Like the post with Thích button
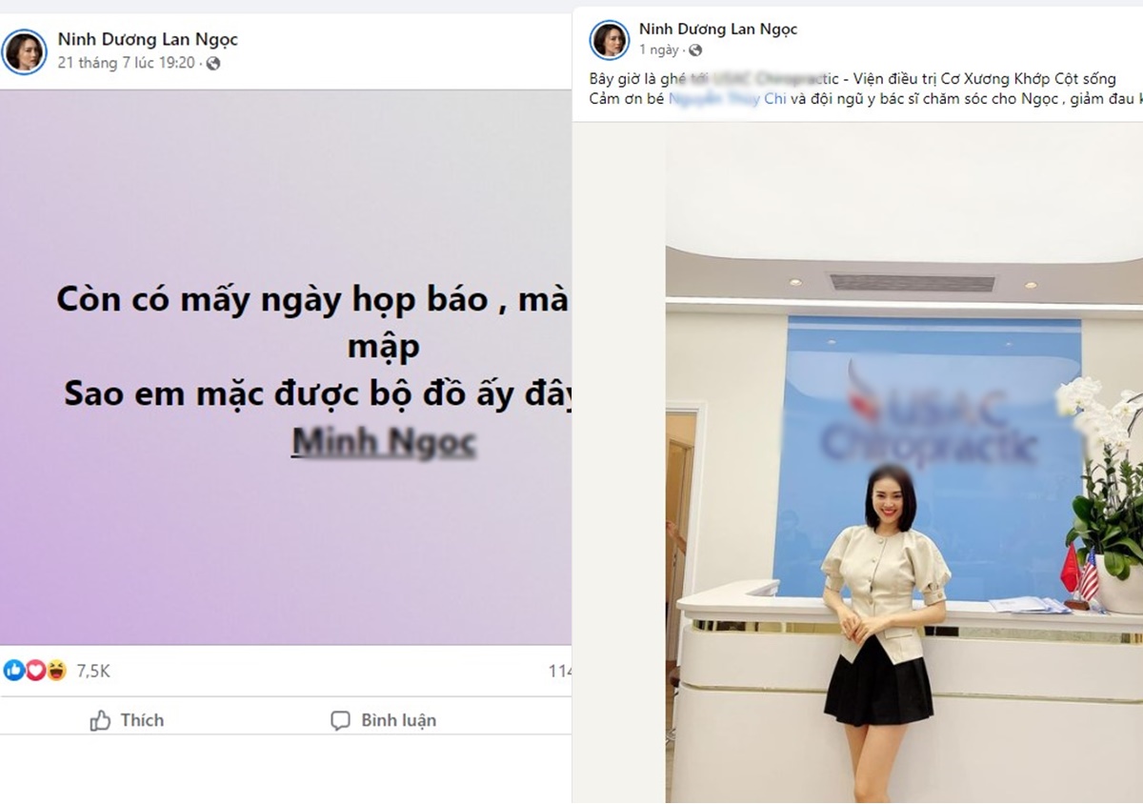Screen dimensions: 1143x804 [x=127, y=721]
